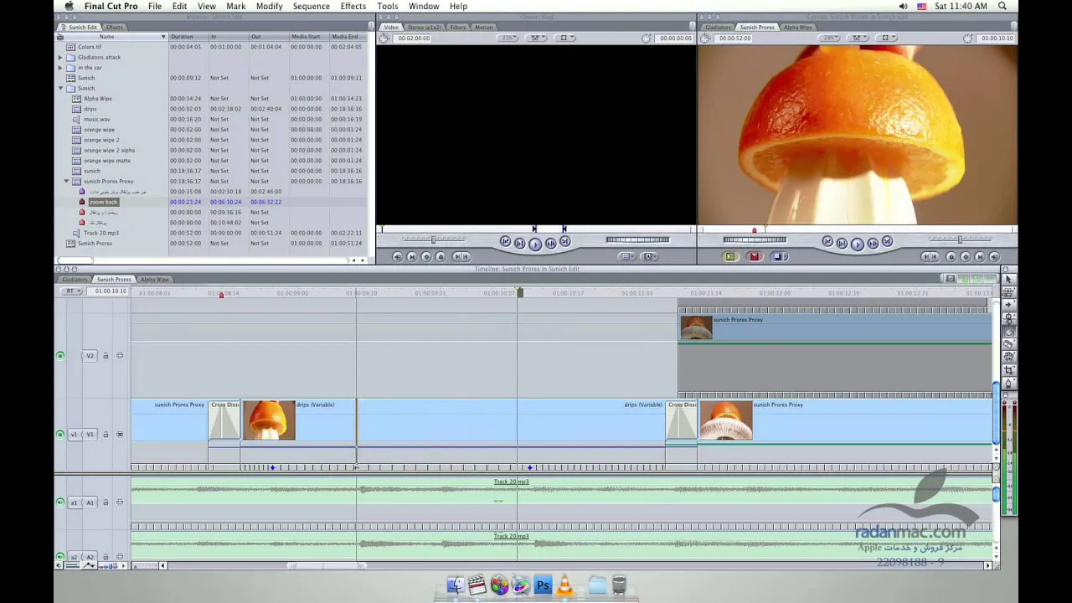The width and height of the screenshot is (1072, 603).
Task: Select the Pen tool in the tool palette
Action: [1008, 384]
